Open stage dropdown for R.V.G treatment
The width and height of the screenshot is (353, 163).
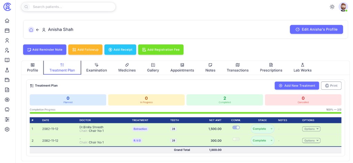tap(262, 141)
